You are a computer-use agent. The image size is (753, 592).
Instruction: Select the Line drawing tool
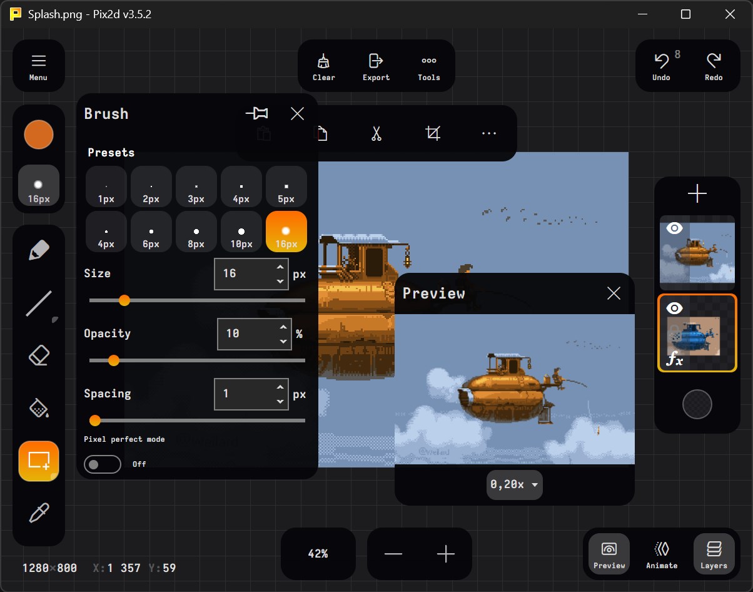point(39,304)
